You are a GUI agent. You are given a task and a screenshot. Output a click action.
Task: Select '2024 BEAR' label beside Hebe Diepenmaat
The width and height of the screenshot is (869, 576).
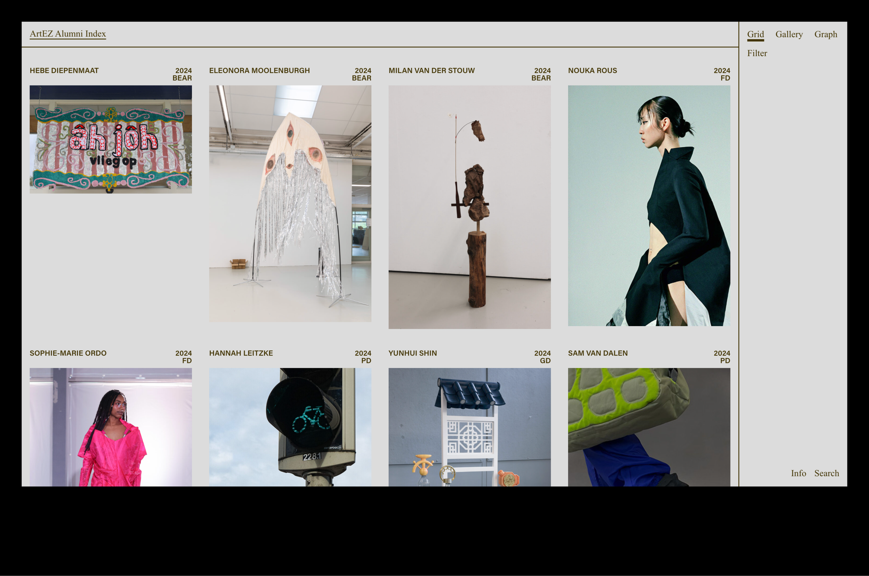pyautogui.click(x=182, y=74)
